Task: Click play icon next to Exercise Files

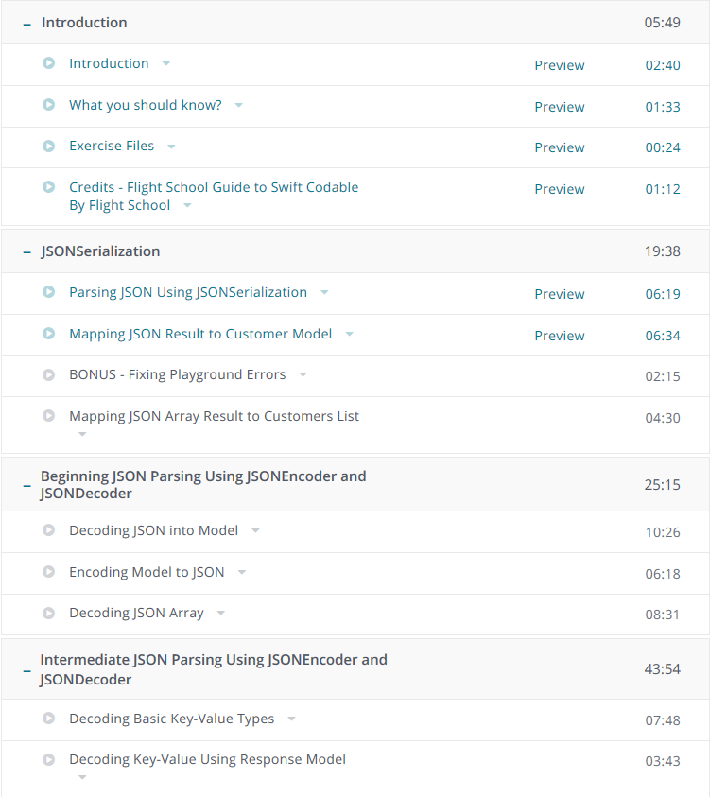Action: (x=49, y=146)
